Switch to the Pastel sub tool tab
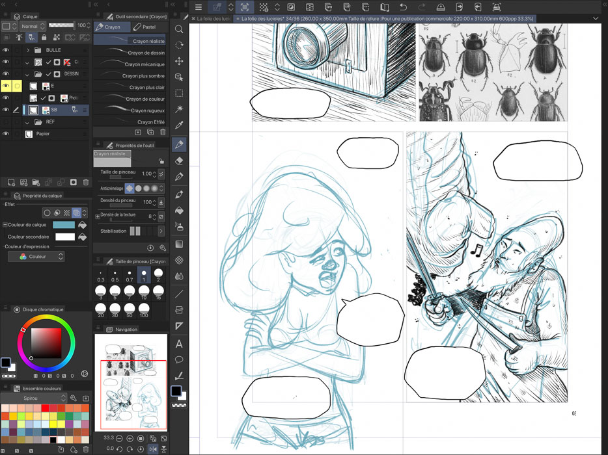608x455 pixels. pyautogui.click(x=145, y=27)
